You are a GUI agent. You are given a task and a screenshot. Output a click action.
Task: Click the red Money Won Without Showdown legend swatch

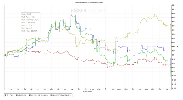click(51, 95)
